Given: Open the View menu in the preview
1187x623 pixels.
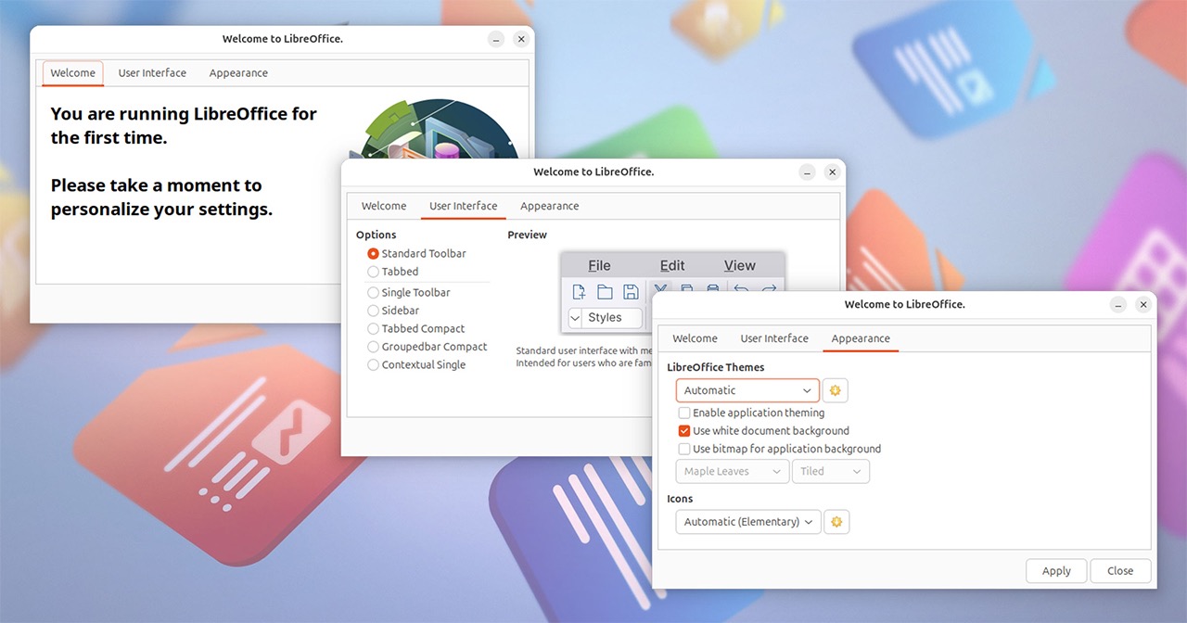Looking at the screenshot, I should 740,265.
